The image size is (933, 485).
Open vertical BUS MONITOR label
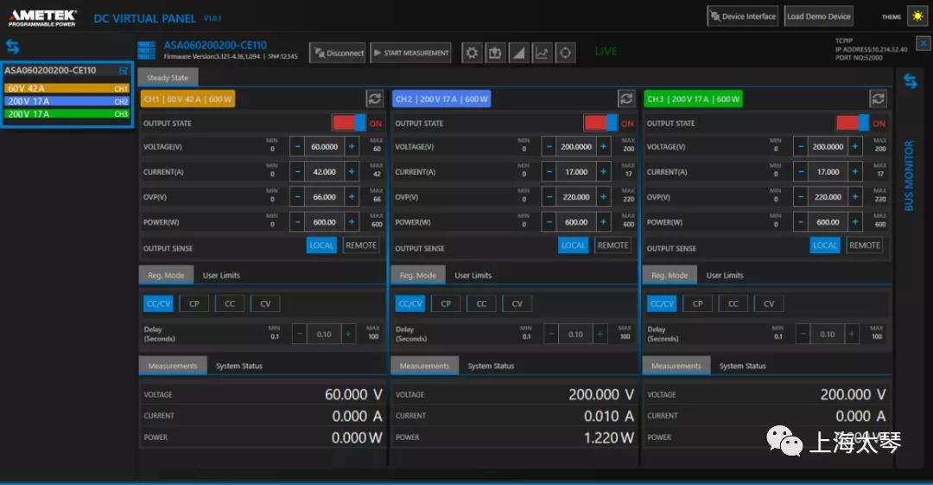(x=909, y=175)
